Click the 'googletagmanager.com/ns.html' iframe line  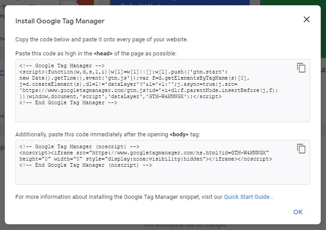click(144, 153)
